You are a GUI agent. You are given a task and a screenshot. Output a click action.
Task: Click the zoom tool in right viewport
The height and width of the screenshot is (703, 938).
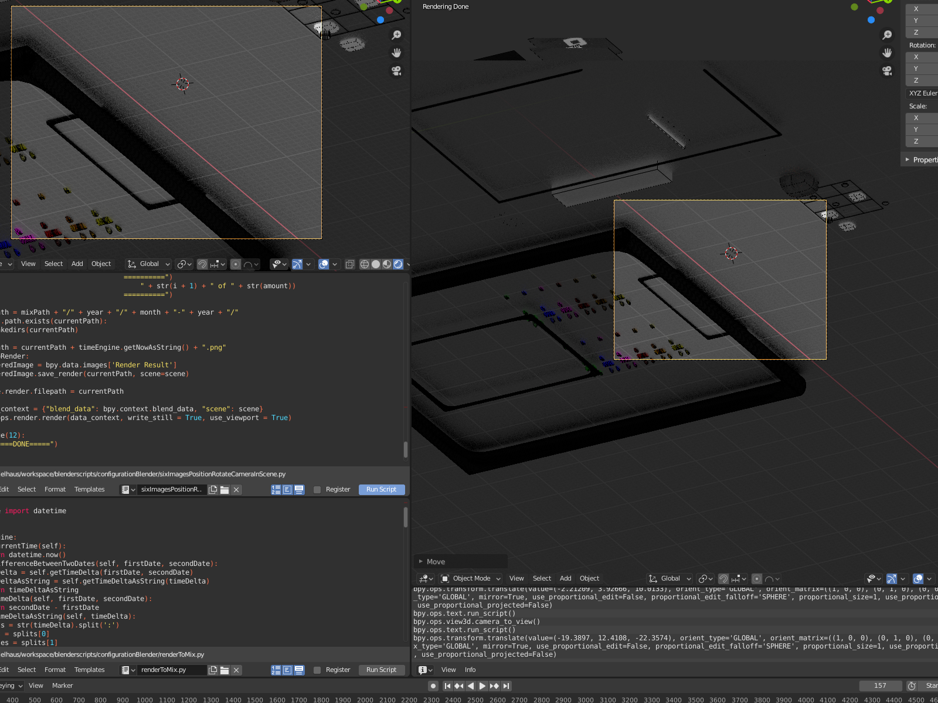887,35
